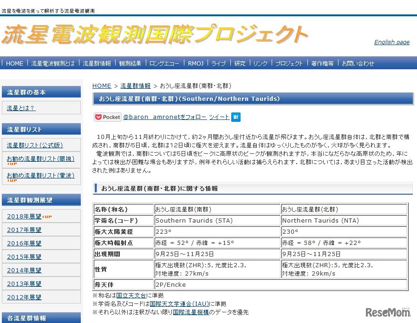
Task: Follow @baron_amronet on Twitter
Action: click(165, 117)
